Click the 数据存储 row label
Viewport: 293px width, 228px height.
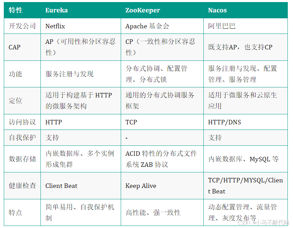point(22,159)
